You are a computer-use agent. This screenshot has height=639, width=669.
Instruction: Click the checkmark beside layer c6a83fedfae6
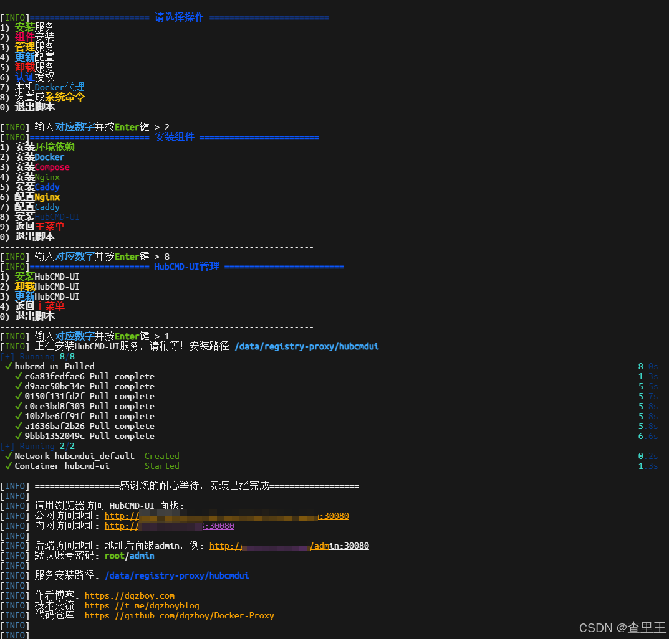[x=18, y=376]
